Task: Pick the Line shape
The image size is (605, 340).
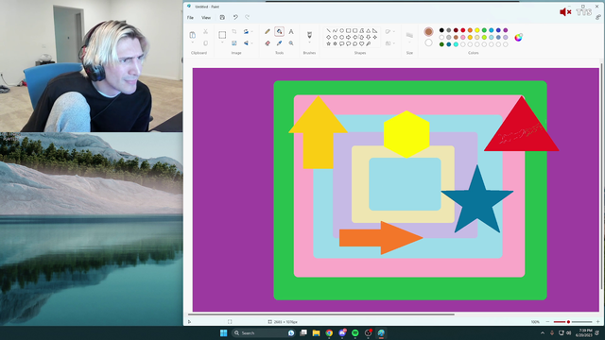Action: [x=328, y=30]
